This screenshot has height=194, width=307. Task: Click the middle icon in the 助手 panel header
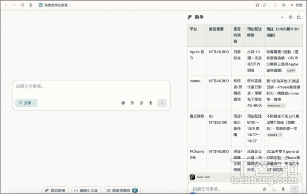[290, 17]
